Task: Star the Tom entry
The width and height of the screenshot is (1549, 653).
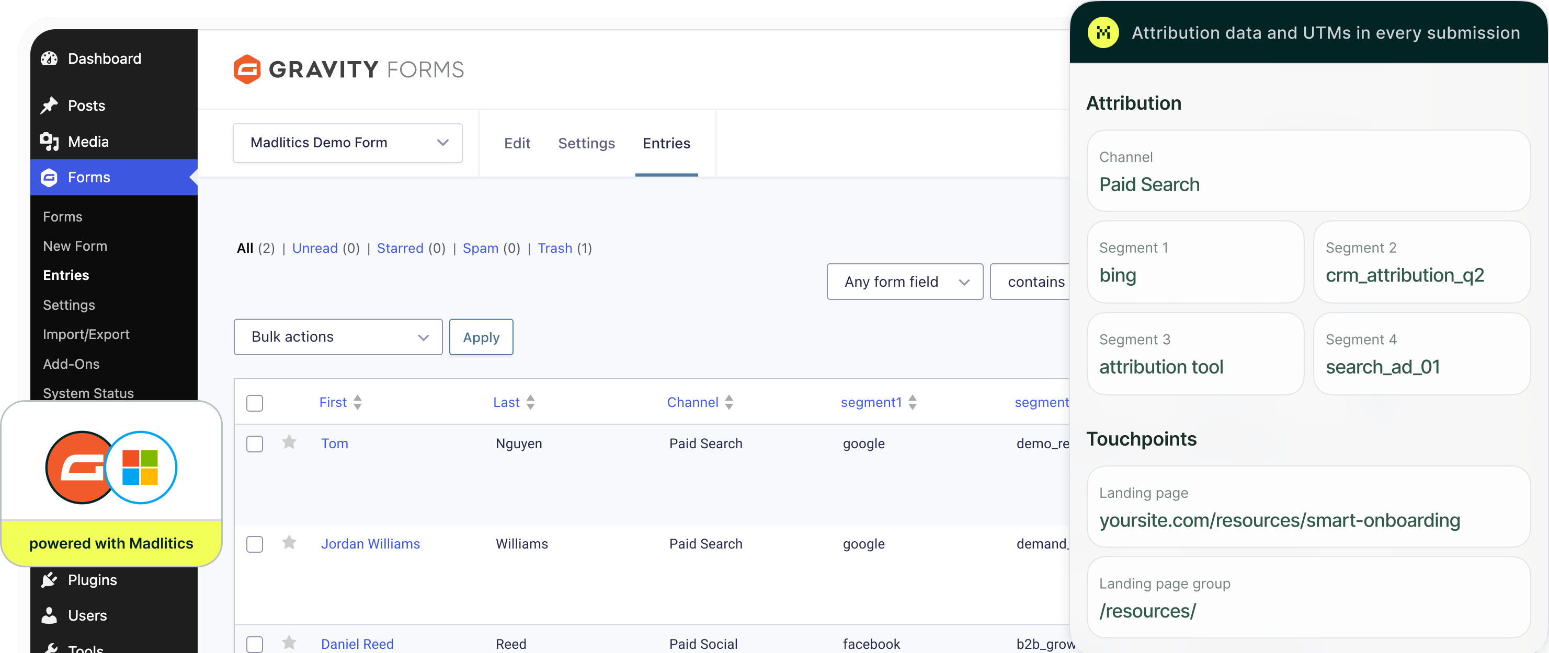Action: (x=289, y=442)
